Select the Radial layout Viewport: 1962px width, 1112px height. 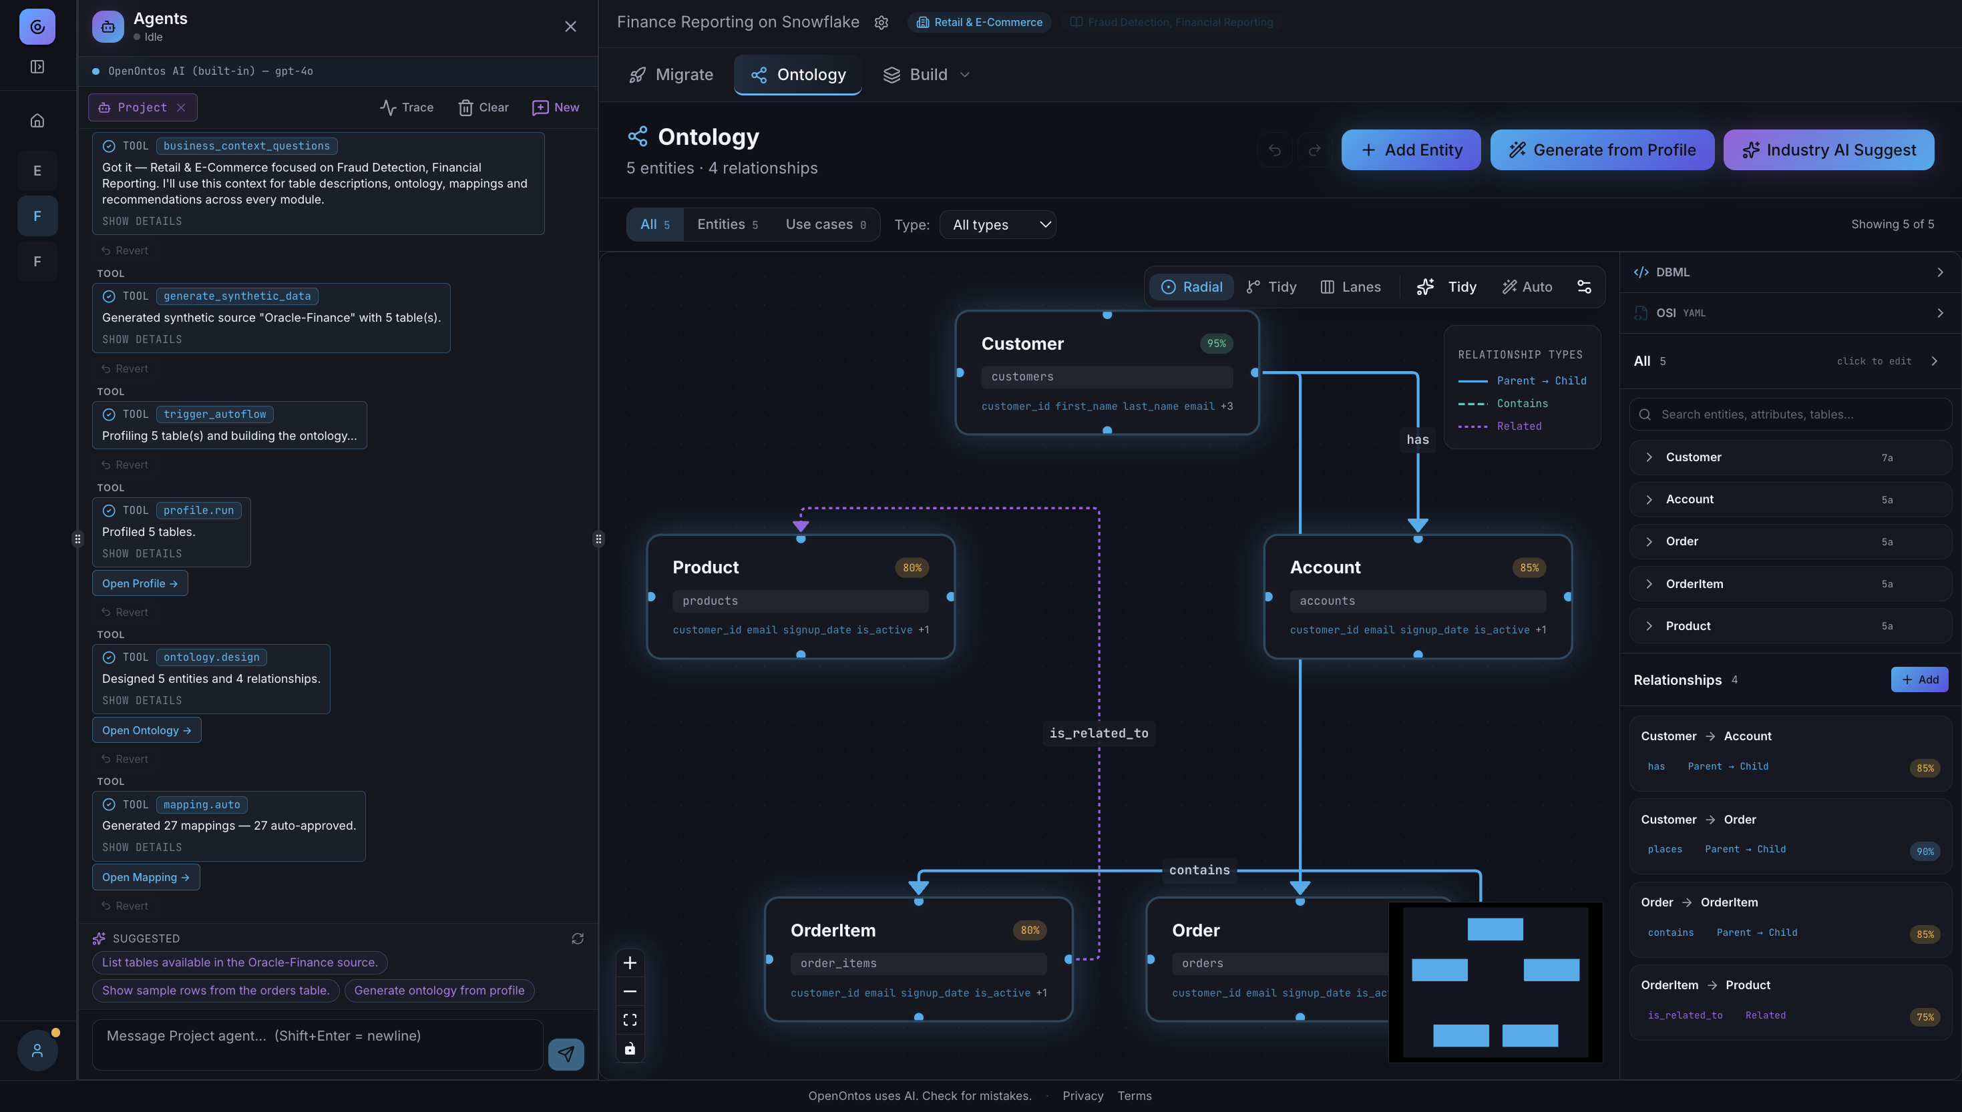1191,287
